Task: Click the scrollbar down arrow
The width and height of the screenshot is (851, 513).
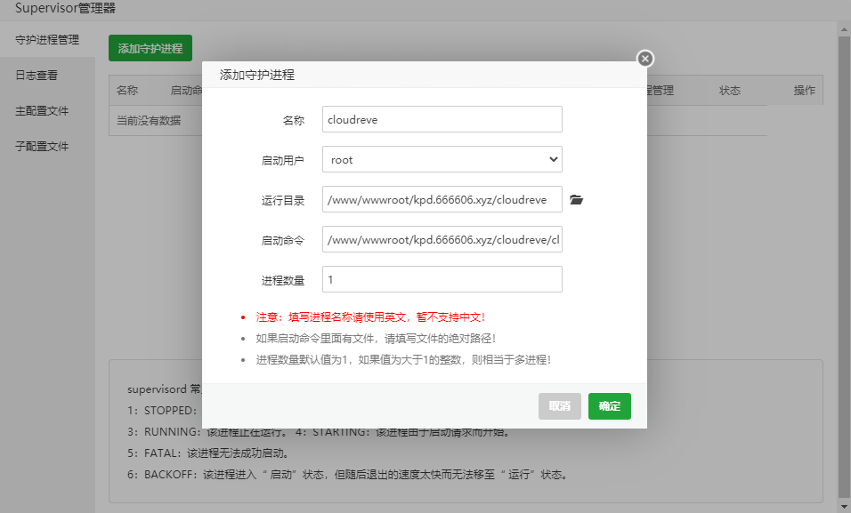Action: tap(842, 505)
